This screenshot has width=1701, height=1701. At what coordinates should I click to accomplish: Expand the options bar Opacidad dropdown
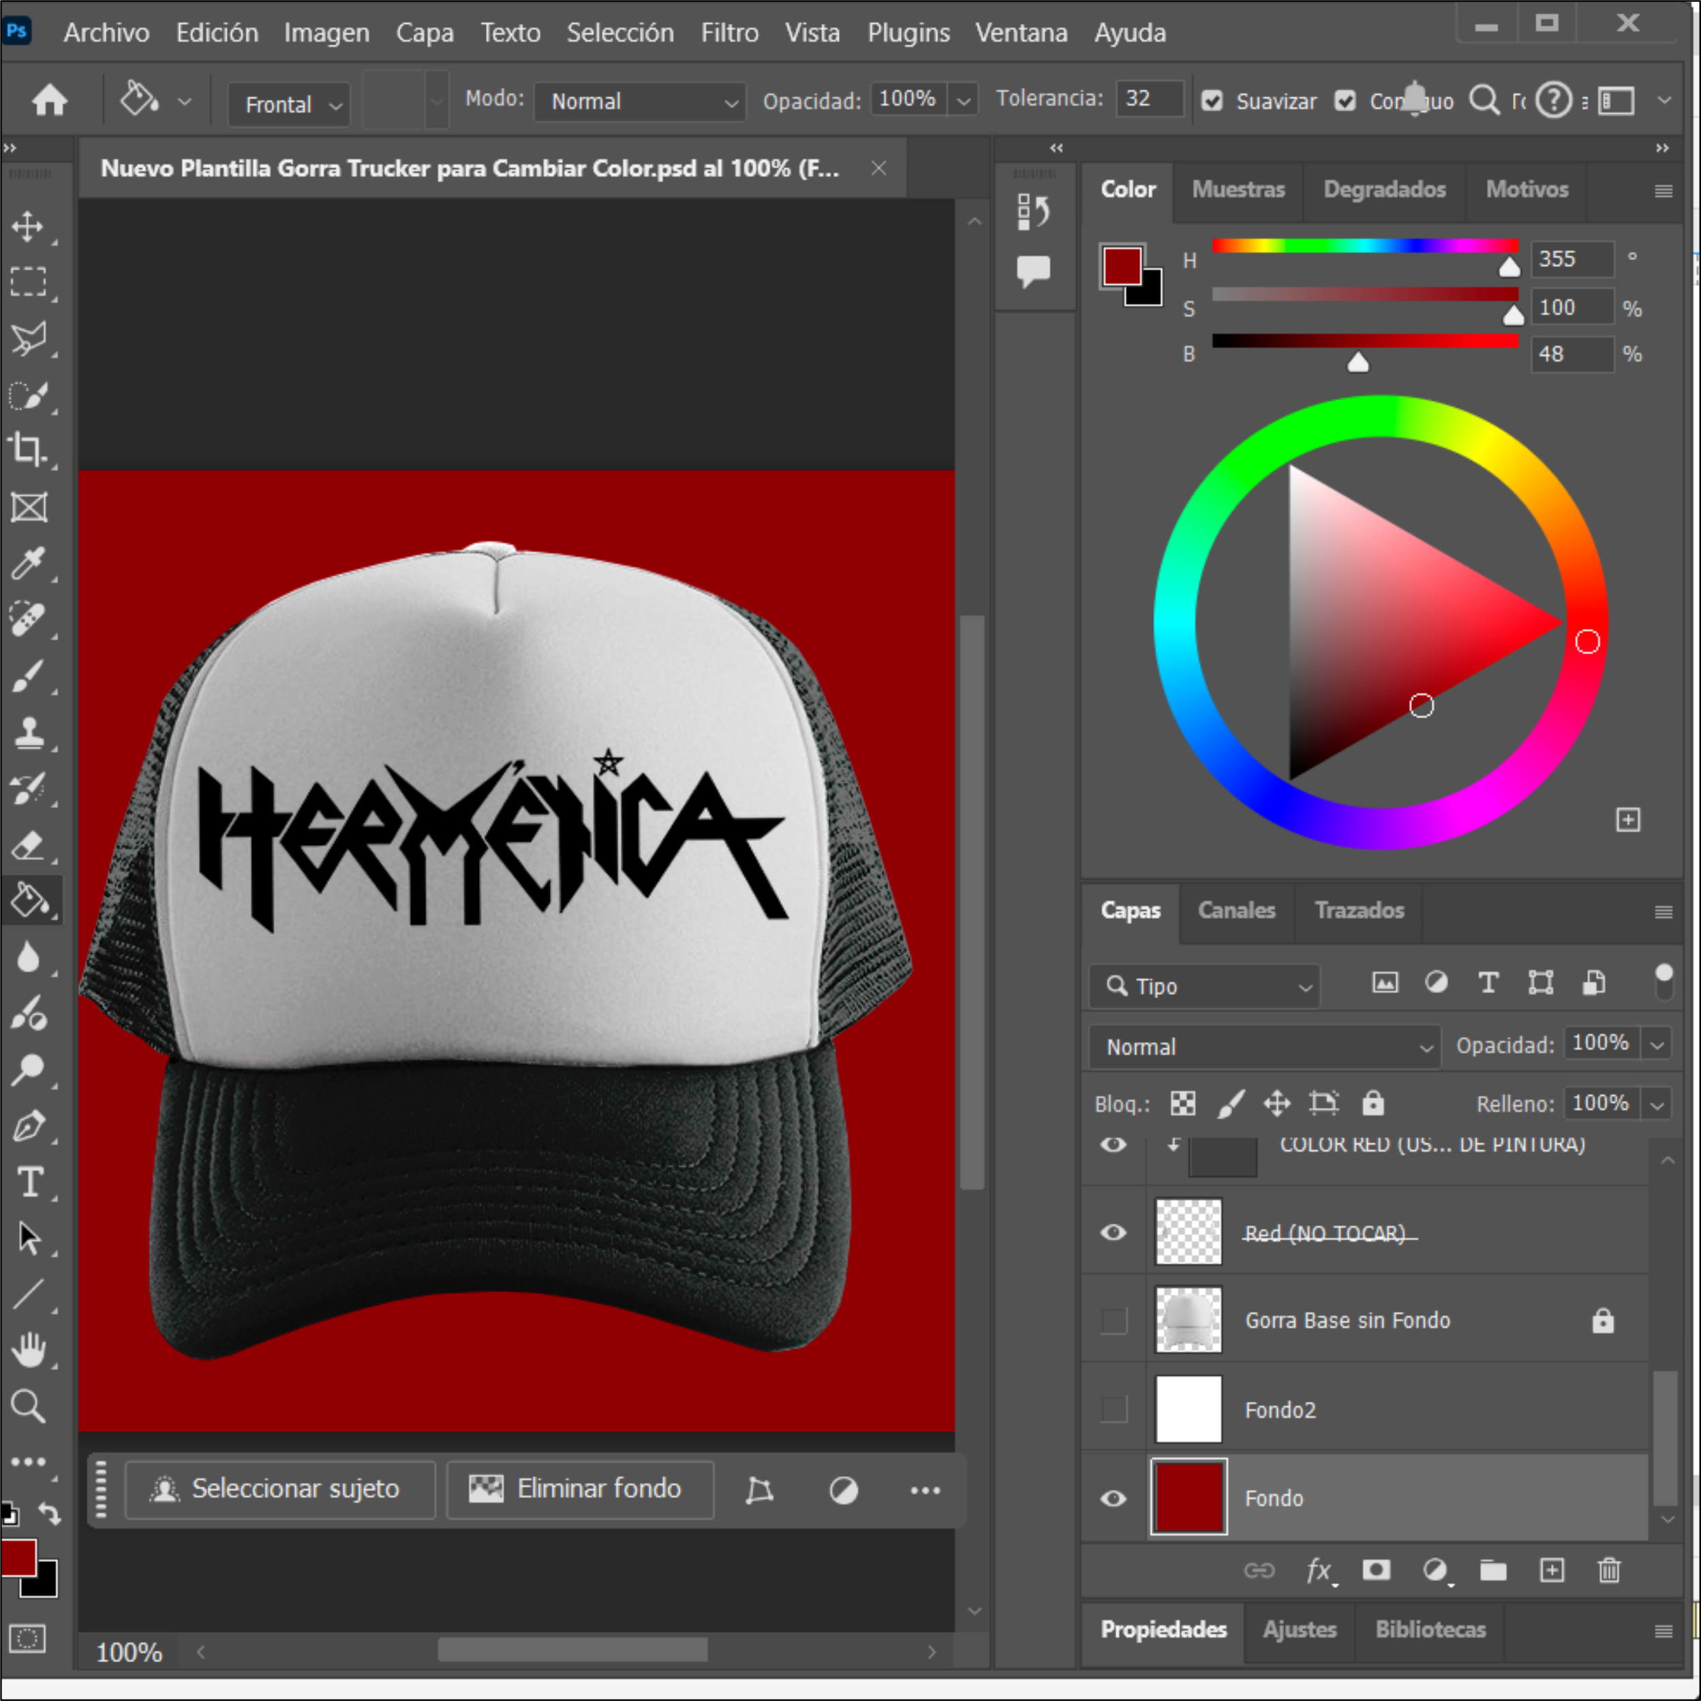coord(964,102)
